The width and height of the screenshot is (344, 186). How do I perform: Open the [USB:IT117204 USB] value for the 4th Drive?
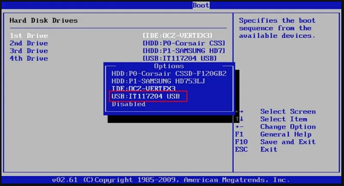pos(179,59)
